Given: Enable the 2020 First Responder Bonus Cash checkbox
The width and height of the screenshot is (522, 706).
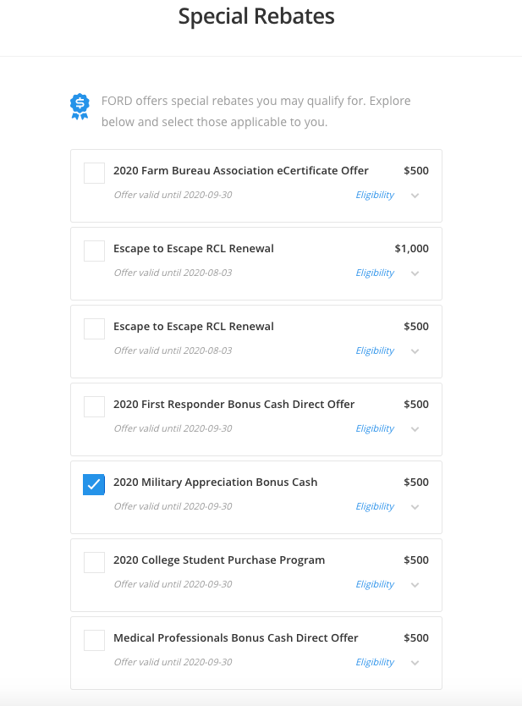Looking at the screenshot, I should click(x=94, y=406).
